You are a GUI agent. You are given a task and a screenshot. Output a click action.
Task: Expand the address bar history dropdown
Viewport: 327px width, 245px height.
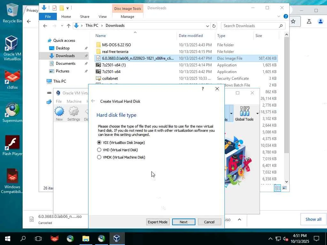[x=208, y=26]
